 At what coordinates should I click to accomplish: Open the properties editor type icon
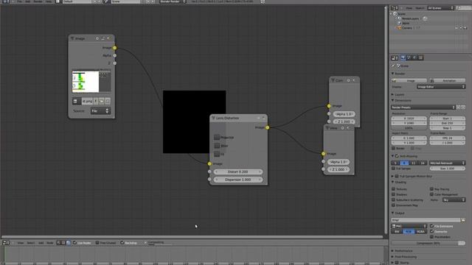coord(395,57)
